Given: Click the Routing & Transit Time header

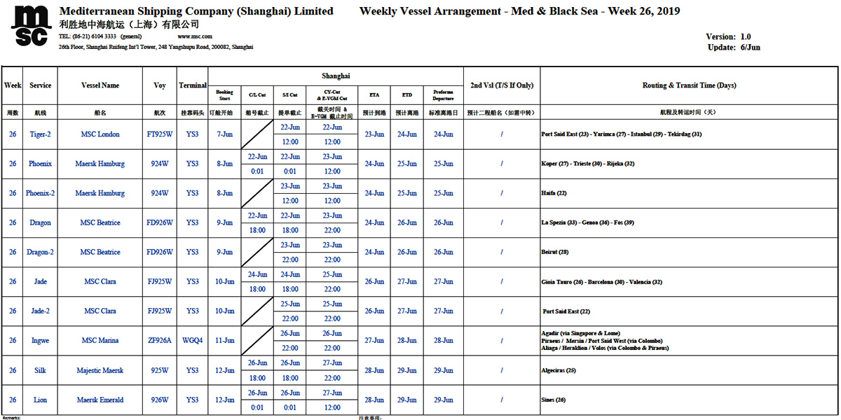Looking at the screenshot, I should coord(689,85).
